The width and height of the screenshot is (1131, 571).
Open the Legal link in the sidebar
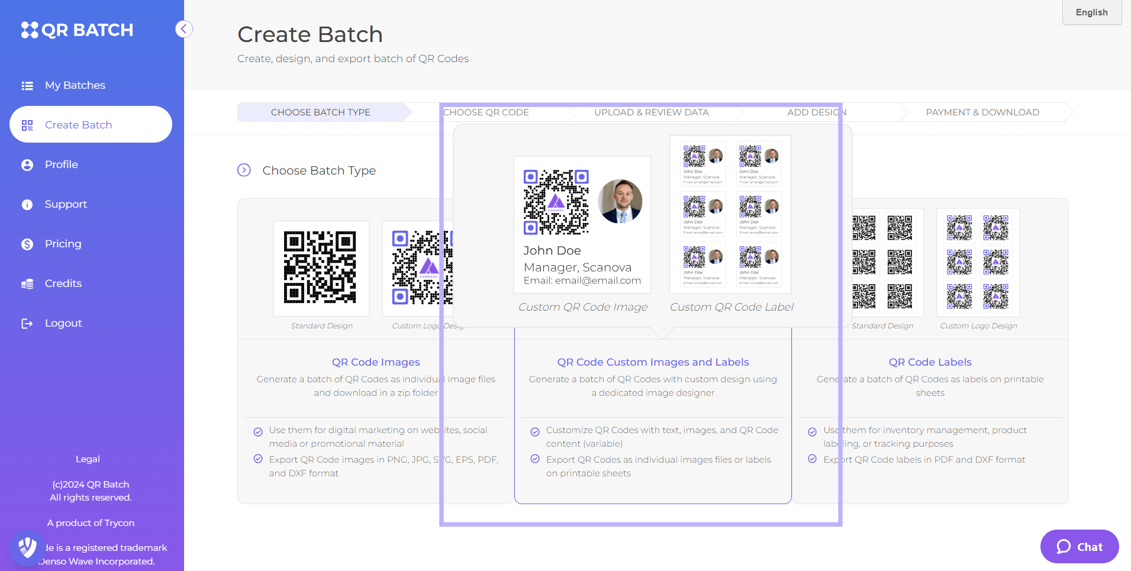pos(88,459)
